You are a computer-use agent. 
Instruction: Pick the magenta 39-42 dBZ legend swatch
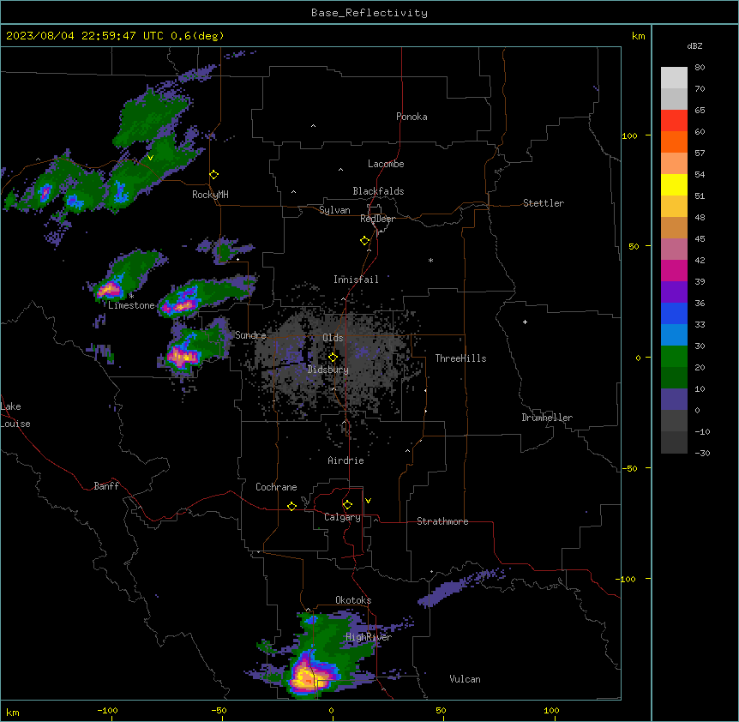point(674,270)
